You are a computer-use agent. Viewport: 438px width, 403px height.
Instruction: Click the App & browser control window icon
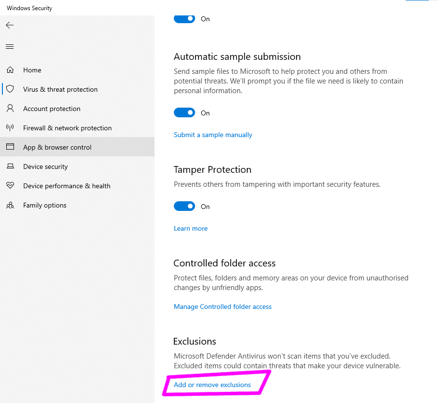click(10, 147)
